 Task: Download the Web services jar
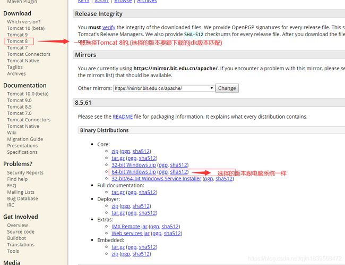[x=131, y=234]
